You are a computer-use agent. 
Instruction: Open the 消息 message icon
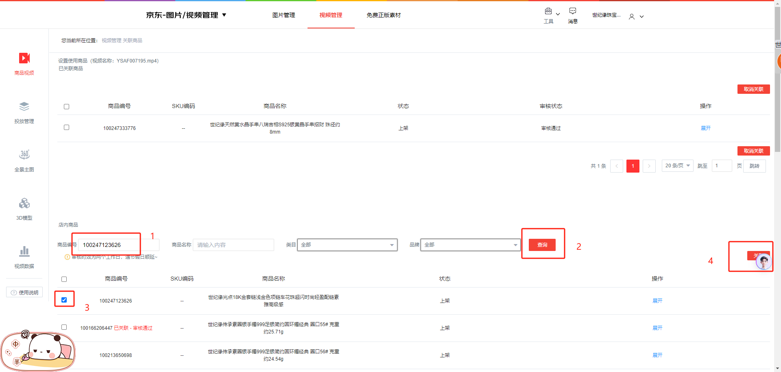(572, 11)
